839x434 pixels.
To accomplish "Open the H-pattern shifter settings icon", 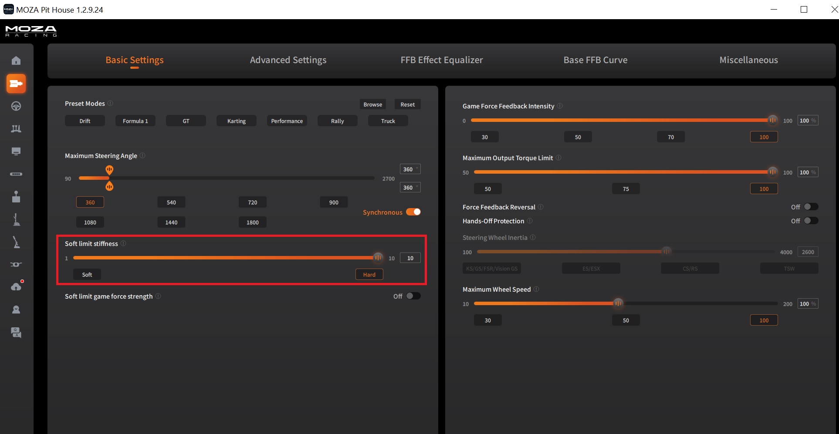I will (16, 197).
